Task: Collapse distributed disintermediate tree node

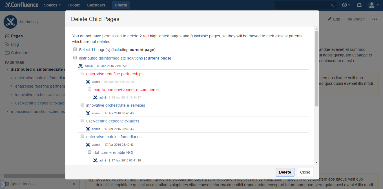Action: tap(7, 69)
